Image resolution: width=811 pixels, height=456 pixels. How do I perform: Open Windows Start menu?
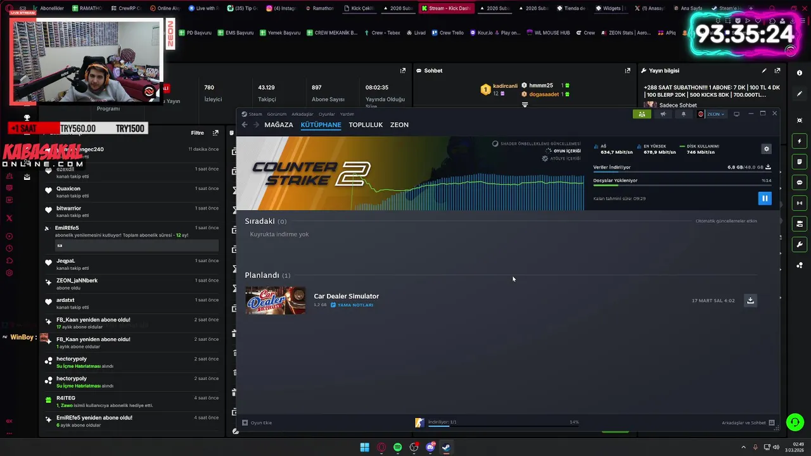[365, 447]
